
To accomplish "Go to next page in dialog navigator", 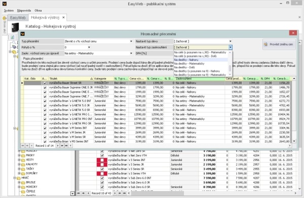I will [62, 145].
